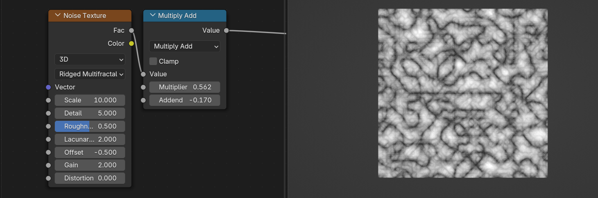Click the Gain 2.000 field
The width and height of the screenshot is (598, 198).
(x=90, y=165)
